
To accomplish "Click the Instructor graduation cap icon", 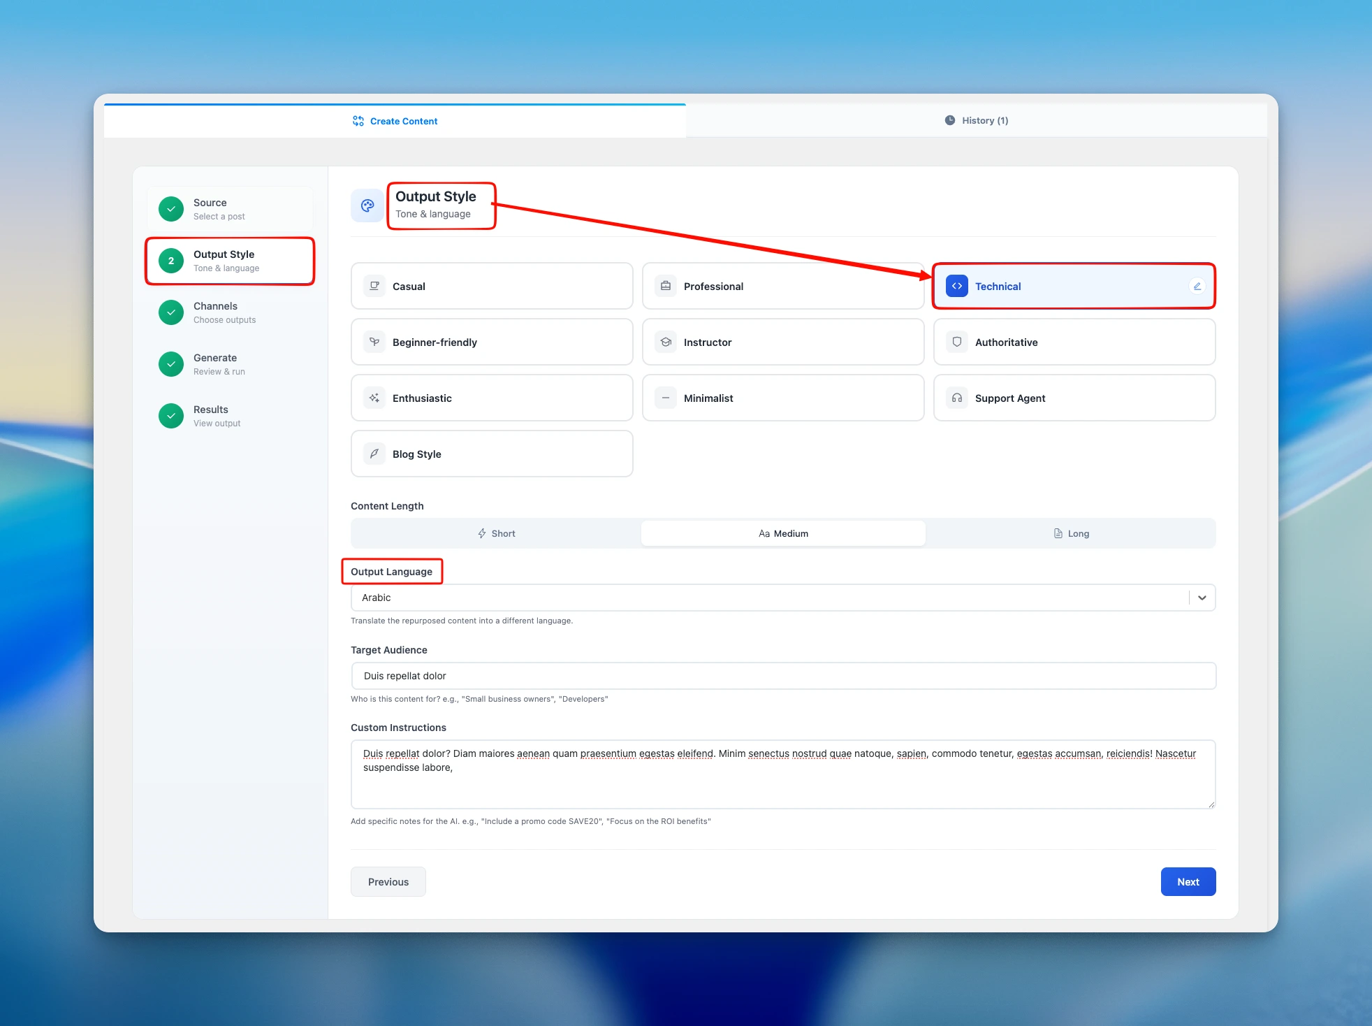I will pyautogui.click(x=666, y=342).
